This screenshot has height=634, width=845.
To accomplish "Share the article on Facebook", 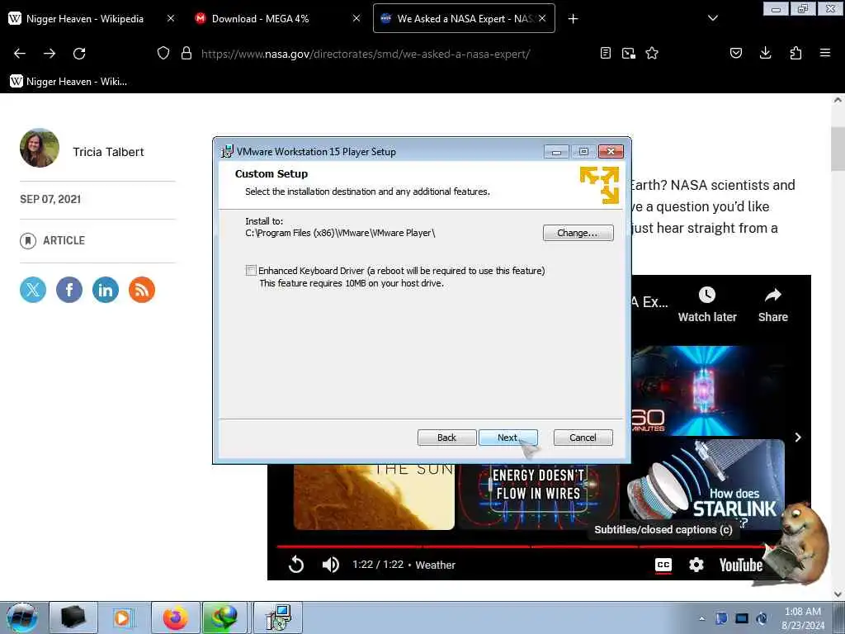I will point(69,290).
